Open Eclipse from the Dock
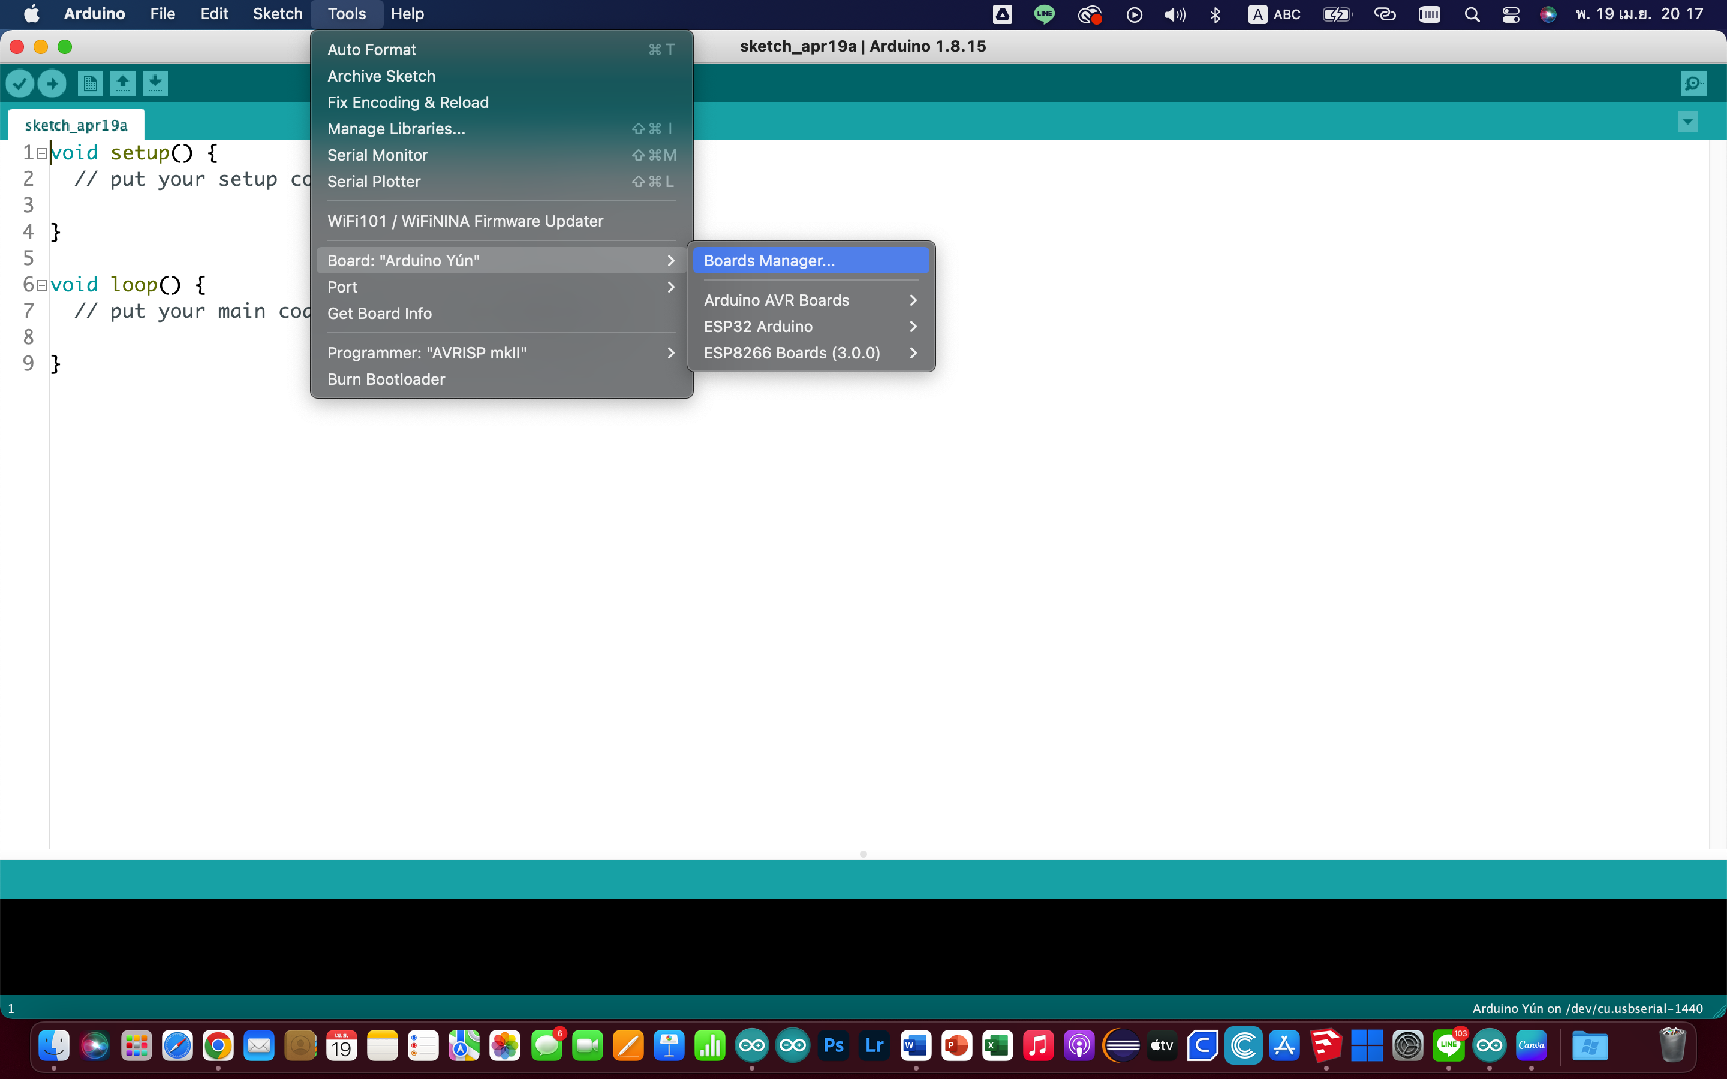The width and height of the screenshot is (1727, 1079). tap(1121, 1046)
